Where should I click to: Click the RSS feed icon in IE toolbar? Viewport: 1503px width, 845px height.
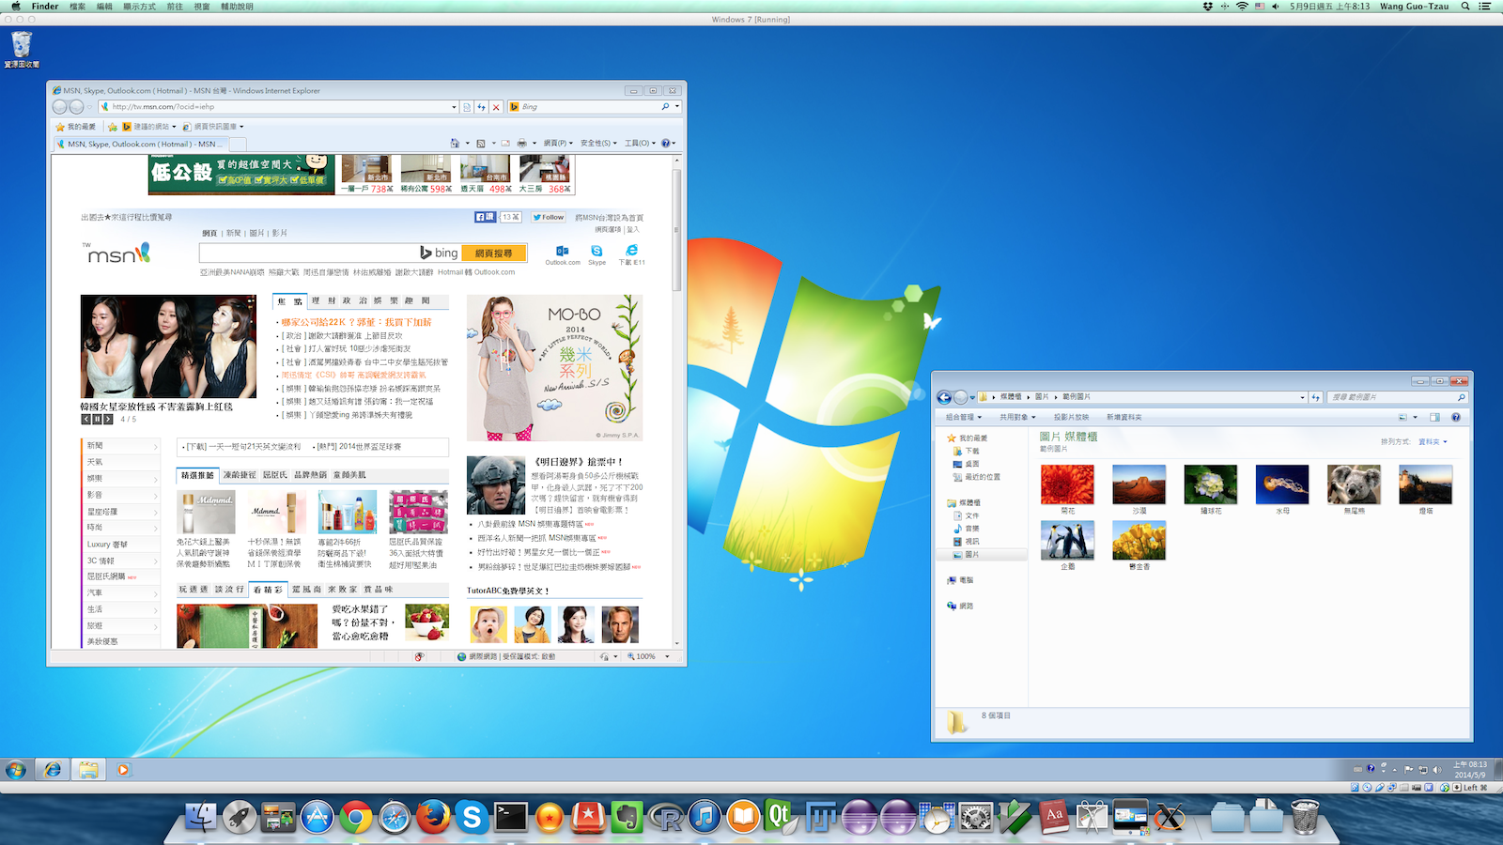480,144
